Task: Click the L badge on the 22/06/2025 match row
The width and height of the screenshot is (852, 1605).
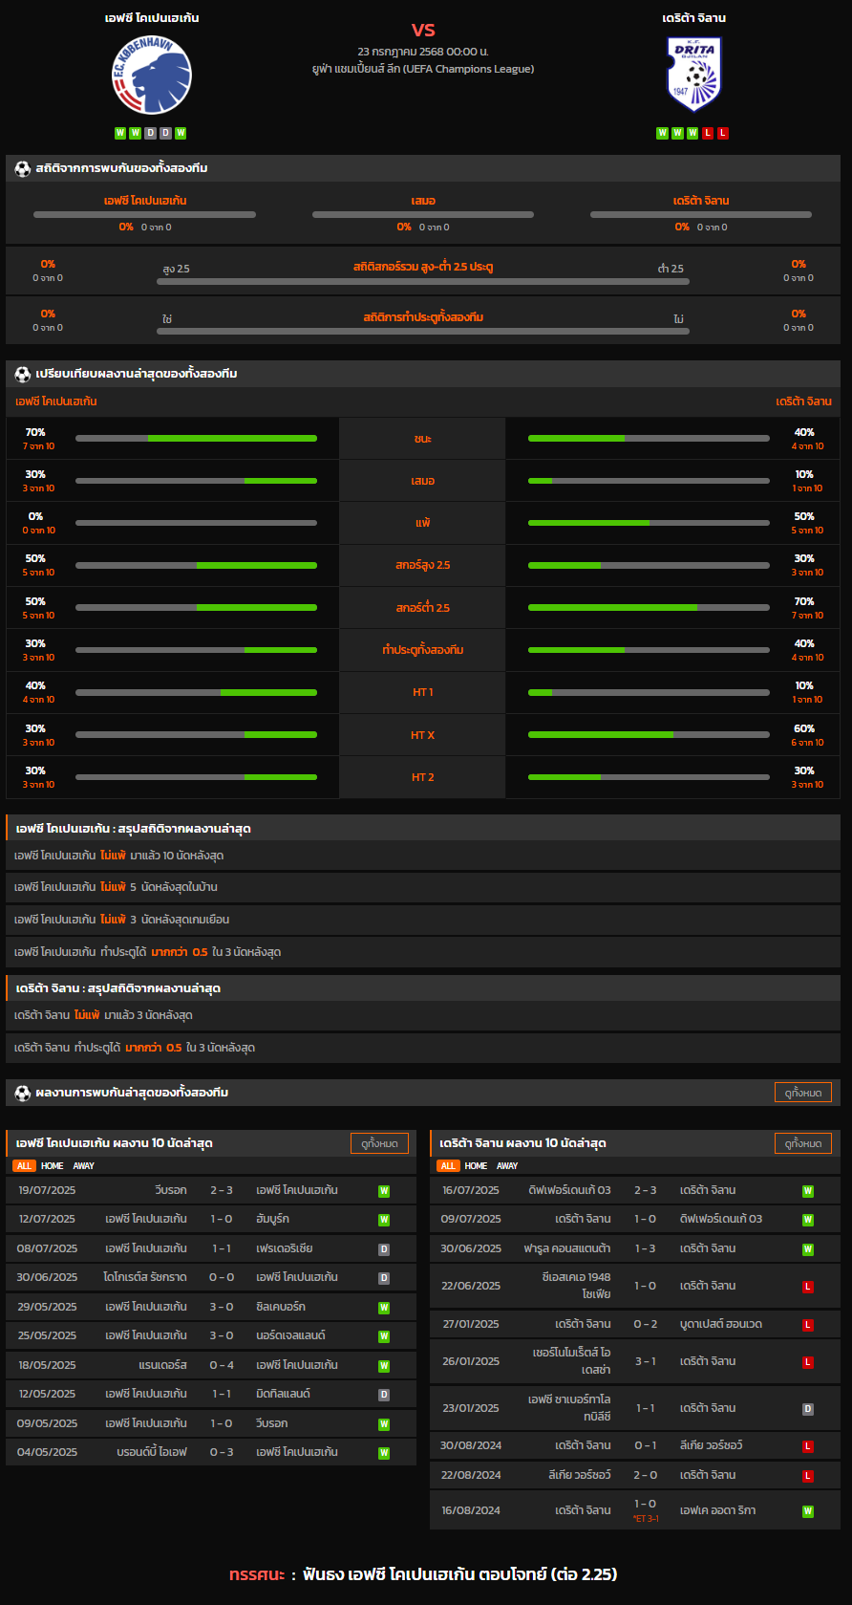Action: [x=808, y=1287]
